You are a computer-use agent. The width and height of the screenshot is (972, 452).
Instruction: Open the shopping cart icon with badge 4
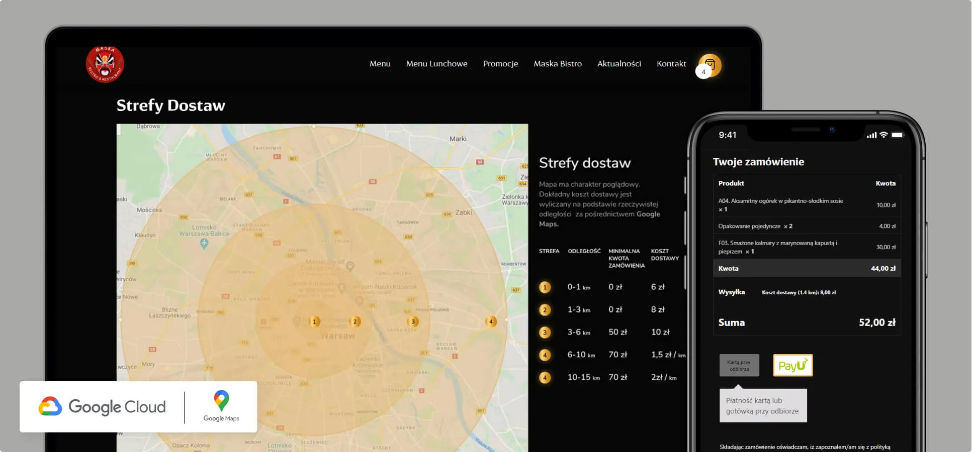click(709, 65)
